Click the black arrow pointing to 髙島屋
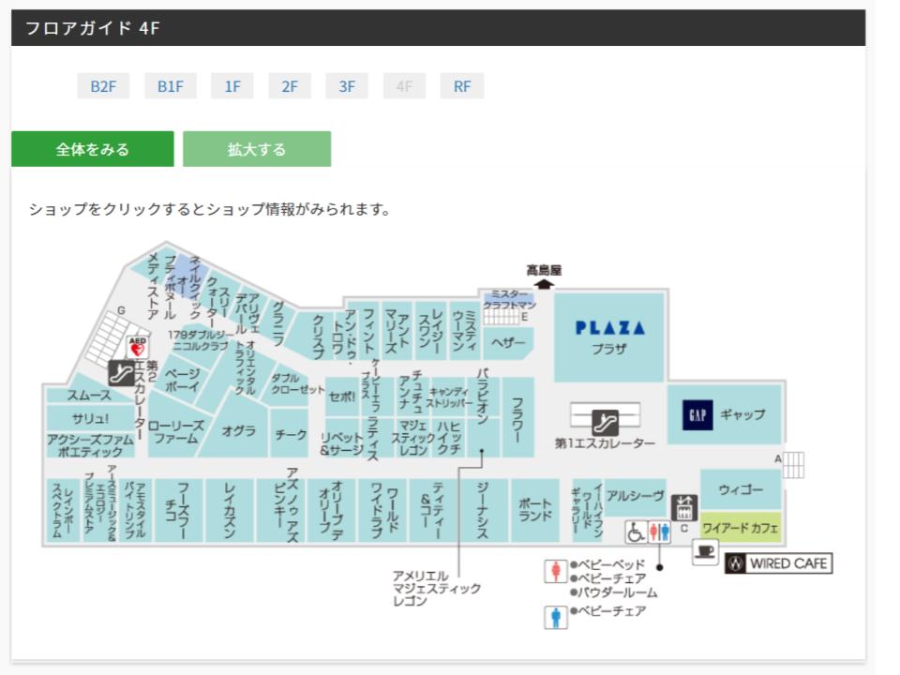 (543, 283)
